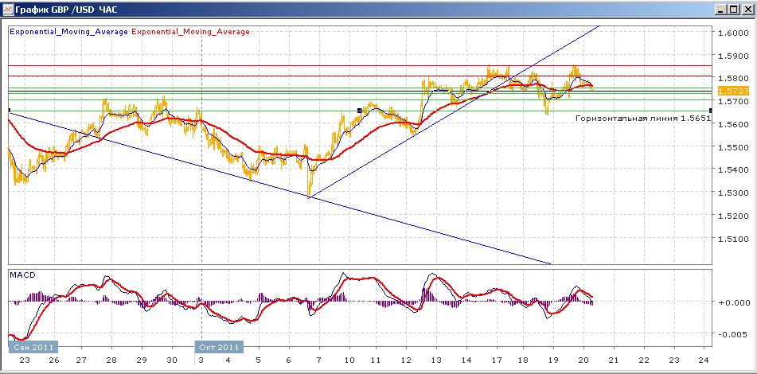Select the right-end handle of the 1.5651 line

pyautogui.click(x=711, y=111)
